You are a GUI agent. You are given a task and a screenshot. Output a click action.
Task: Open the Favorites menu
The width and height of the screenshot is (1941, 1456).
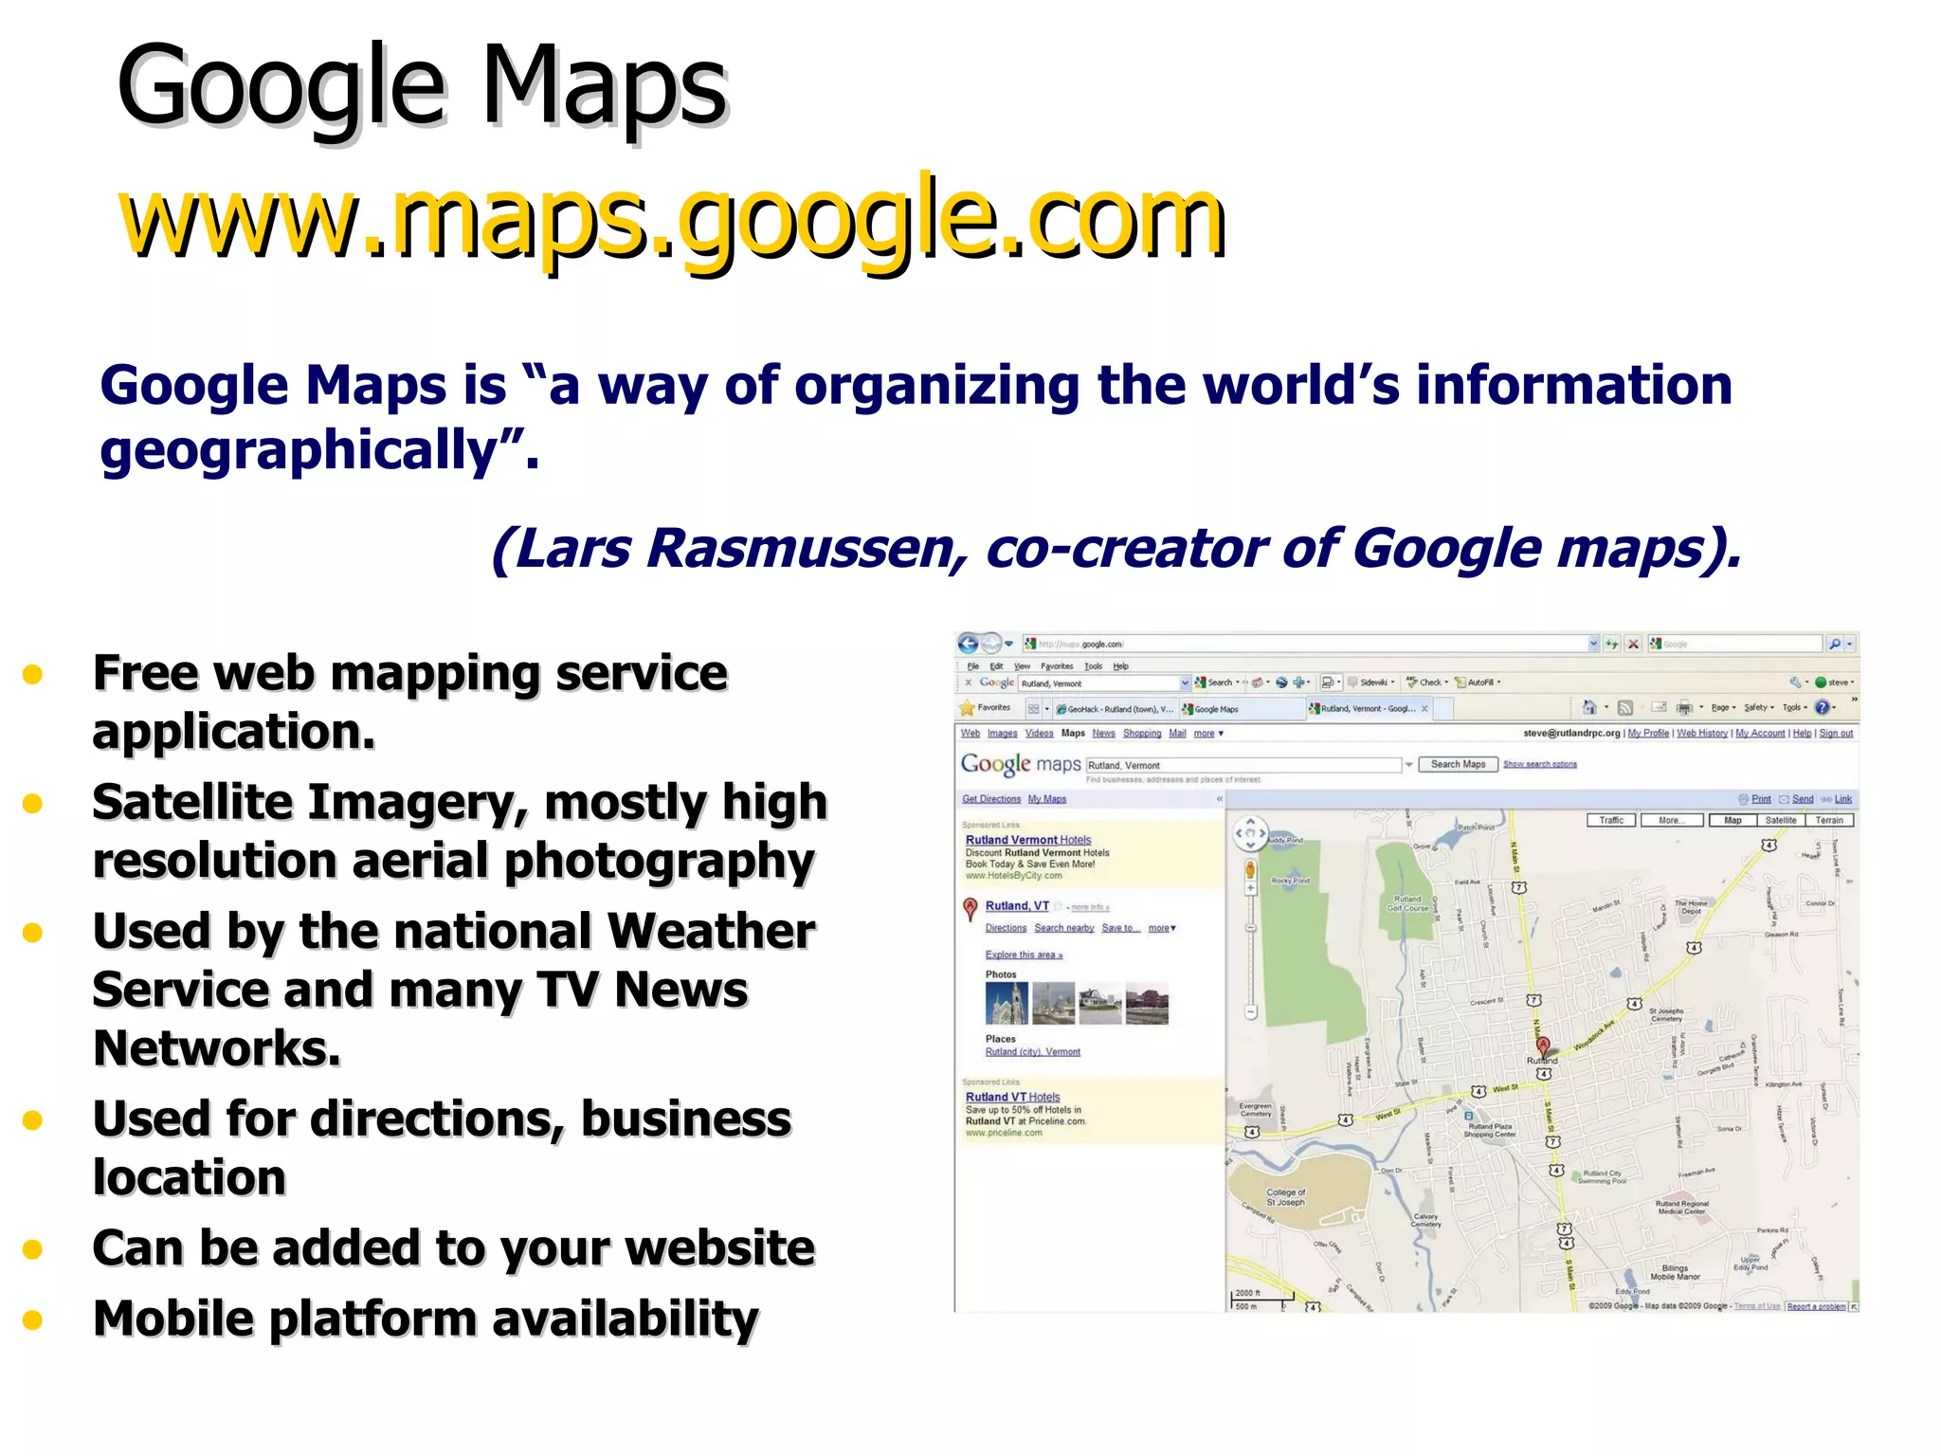point(1057,666)
